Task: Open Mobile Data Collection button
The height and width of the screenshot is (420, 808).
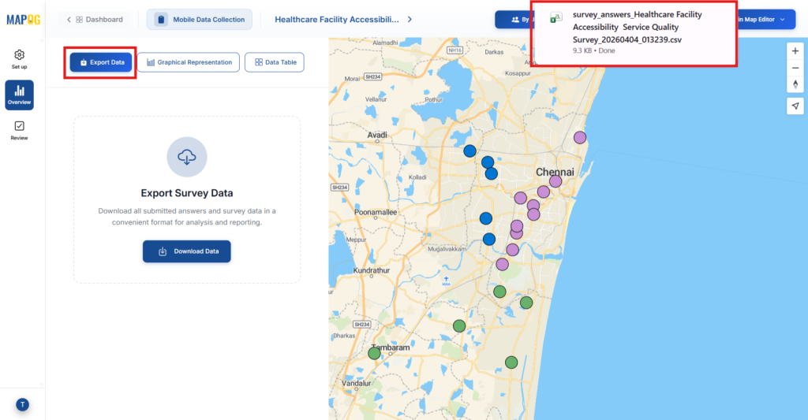Action: [x=199, y=19]
